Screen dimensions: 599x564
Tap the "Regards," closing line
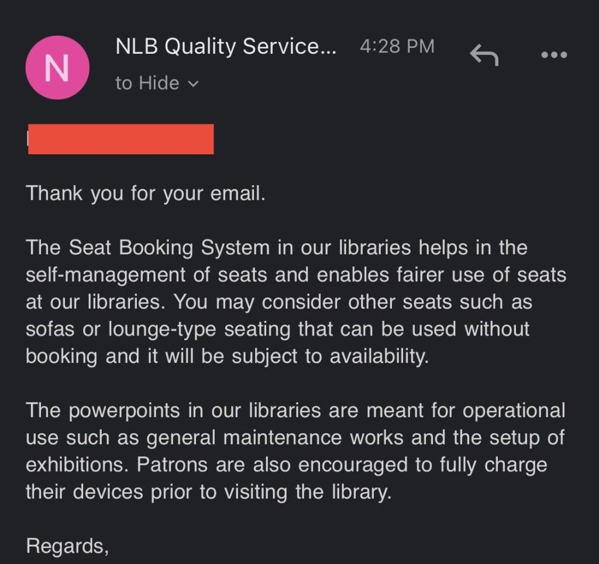67,546
